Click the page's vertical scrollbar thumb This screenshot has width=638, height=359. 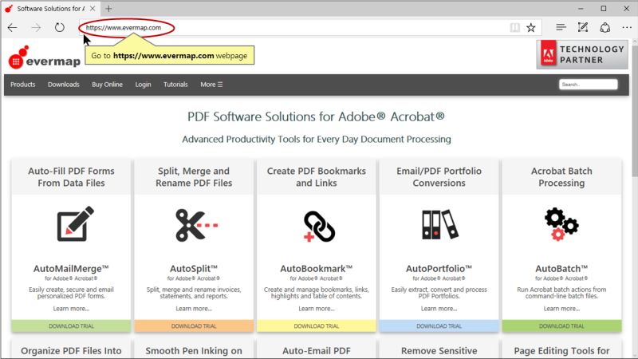pos(634,110)
